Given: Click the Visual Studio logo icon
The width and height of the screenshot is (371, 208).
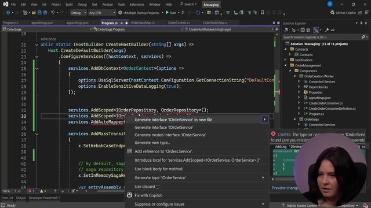Looking at the screenshot, I should pos(5,4).
